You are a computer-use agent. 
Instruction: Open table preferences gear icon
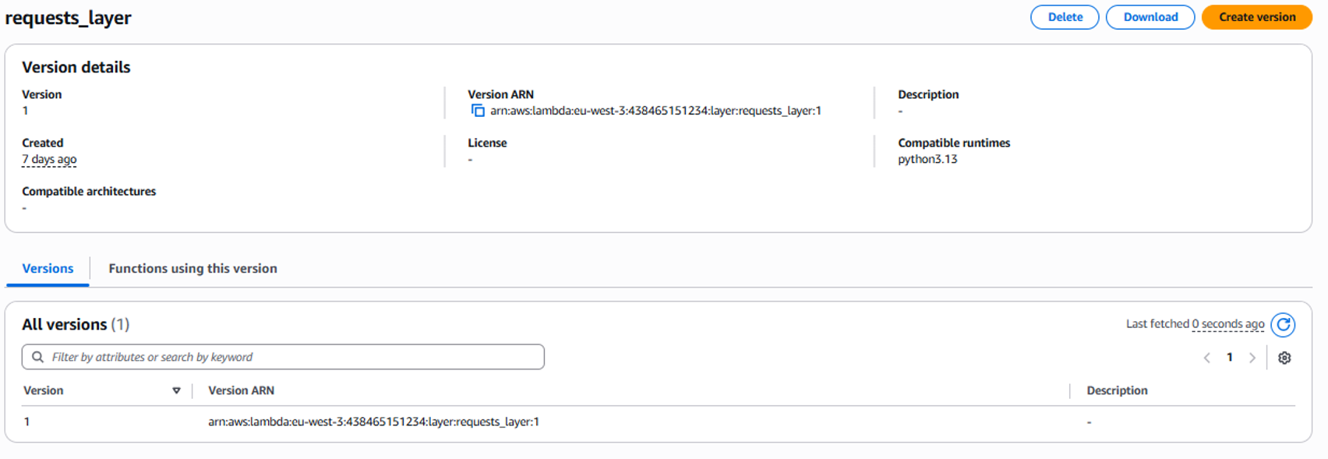click(1284, 358)
